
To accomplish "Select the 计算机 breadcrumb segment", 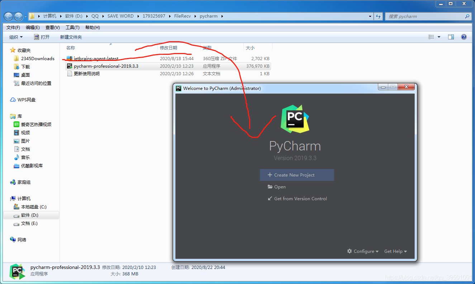I will pyautogui.click(x=50, y=16).
